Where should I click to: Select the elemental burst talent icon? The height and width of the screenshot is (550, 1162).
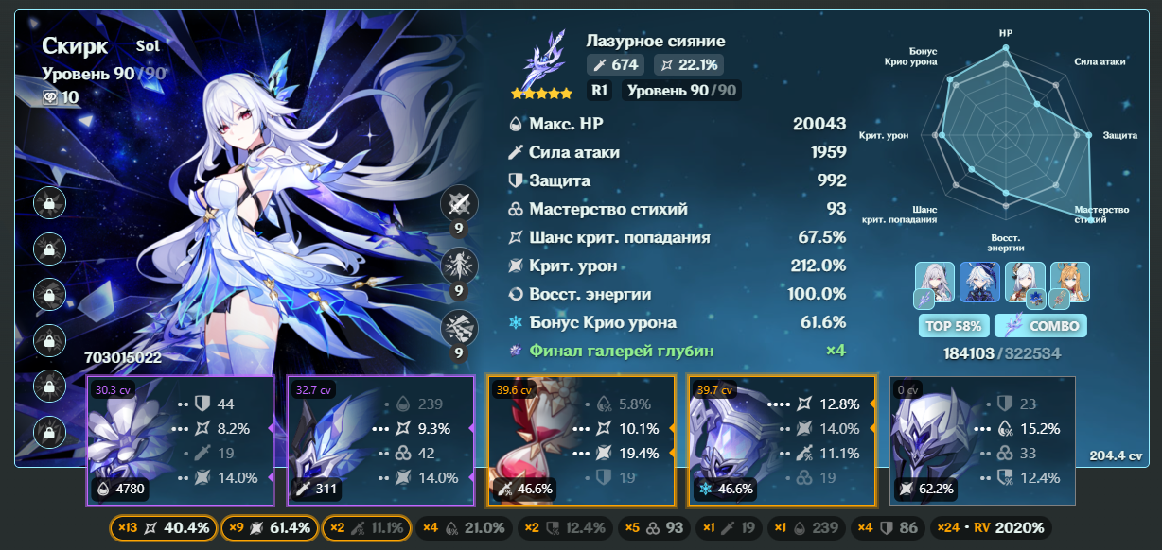click(460, 328)
